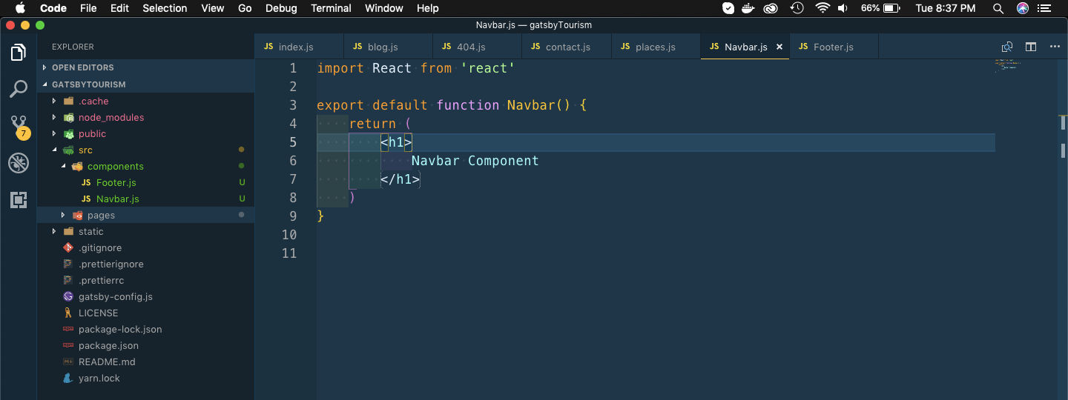Activate Siri from the menu bar
The image size is (1068, 400).
click(x=1023, y=8)
